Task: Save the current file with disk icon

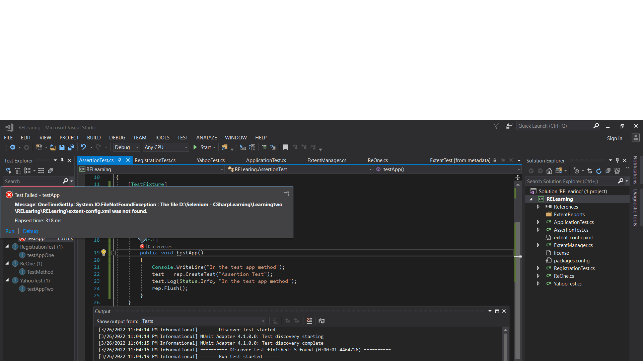Action: tap(62, 147)
